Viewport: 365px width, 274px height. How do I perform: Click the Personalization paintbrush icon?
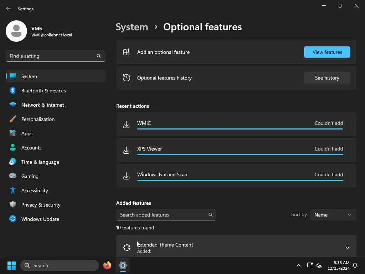click(x=13, y=119)
